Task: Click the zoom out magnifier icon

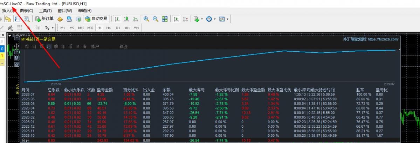Action: click(156, 19)
